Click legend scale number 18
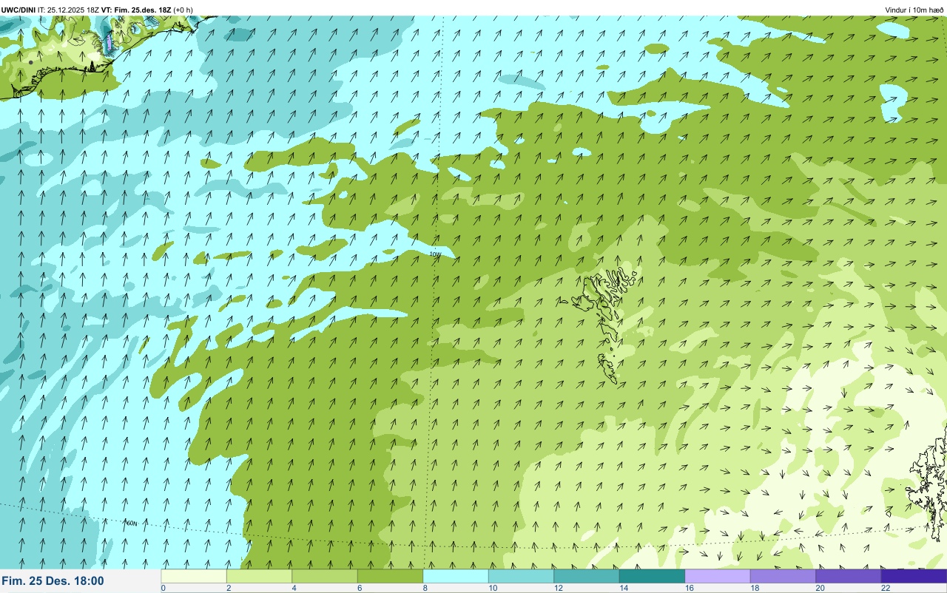This screenshot has height=593, width=947. coord(755,588)
